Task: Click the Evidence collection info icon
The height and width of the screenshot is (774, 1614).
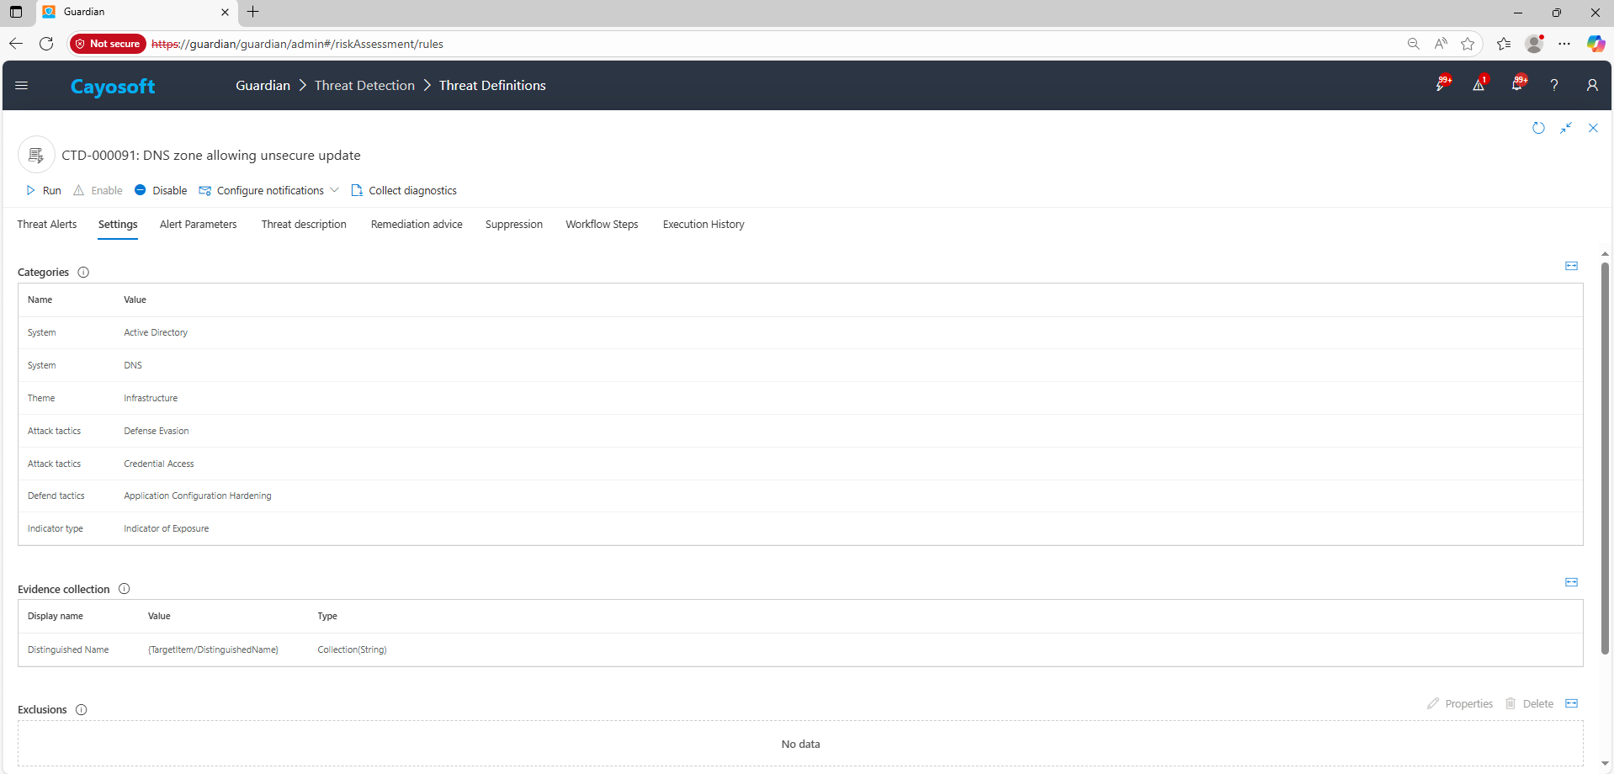Action: click(x=124, y=589)
